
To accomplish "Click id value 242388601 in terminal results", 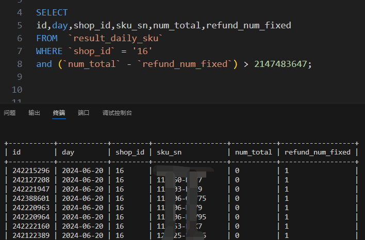I will pos(31,198).
